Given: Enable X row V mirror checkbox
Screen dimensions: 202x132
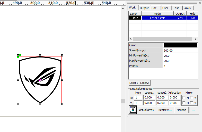Looking at the screenshot, I should click(x=191, y=97).
